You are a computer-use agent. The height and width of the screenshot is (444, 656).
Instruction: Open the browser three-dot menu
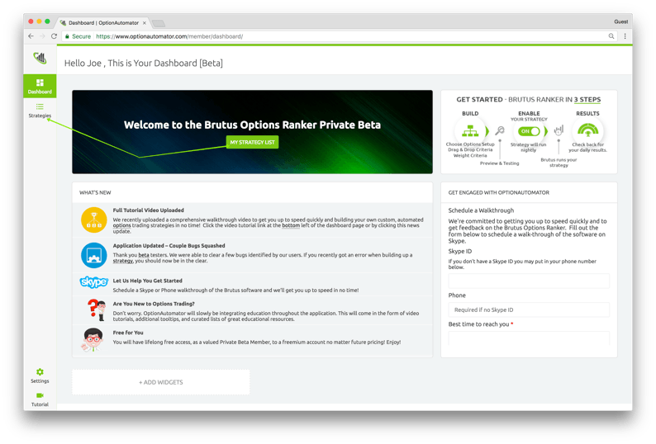[625, 36]
